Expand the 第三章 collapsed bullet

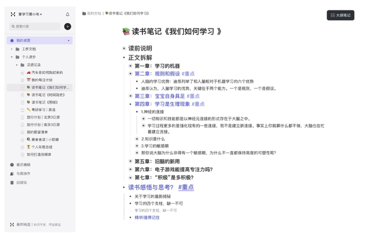click(130, 96)
